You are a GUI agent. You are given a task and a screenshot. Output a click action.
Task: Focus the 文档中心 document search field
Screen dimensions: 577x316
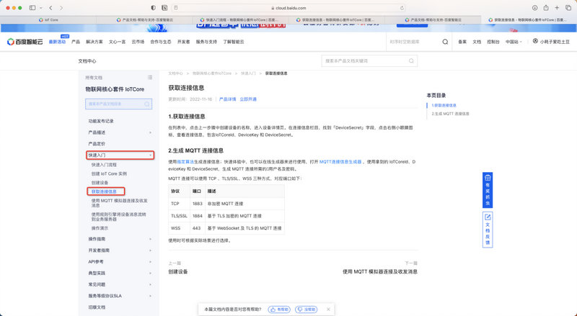[369, 61]
